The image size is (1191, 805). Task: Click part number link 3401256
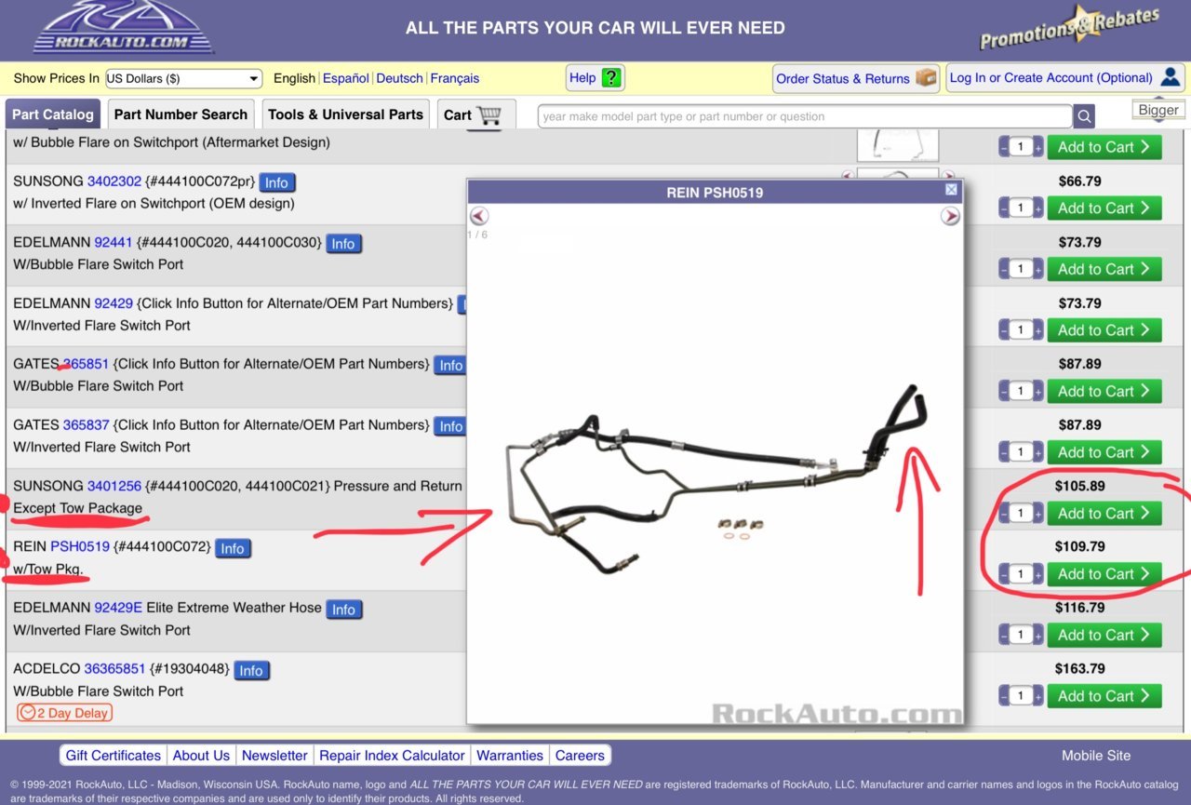(x=114, y=486)
